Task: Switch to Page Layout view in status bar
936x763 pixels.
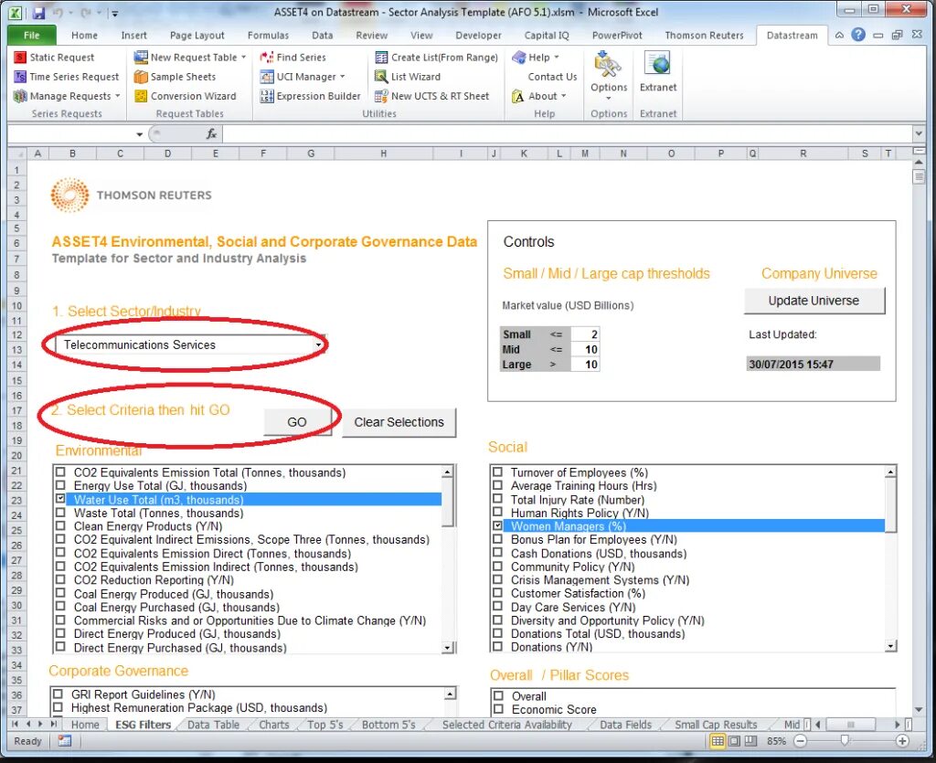Action: 734,741
